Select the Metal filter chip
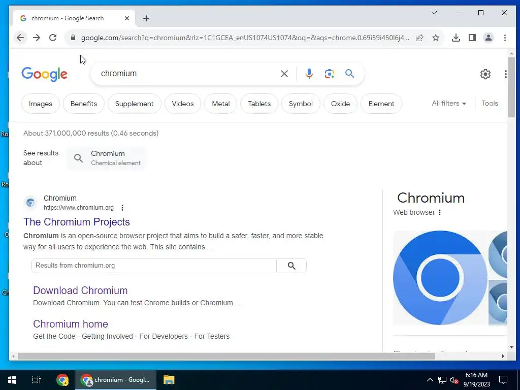The image size is (520, 390). tap(221, 104)
